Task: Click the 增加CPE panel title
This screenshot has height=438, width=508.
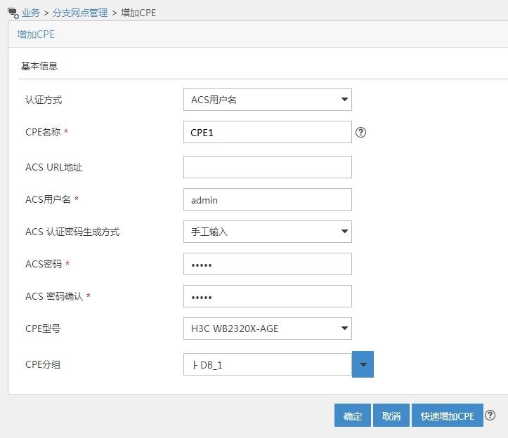Action: [36, 34]
